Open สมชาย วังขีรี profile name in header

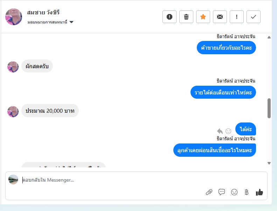click(43, 12)
